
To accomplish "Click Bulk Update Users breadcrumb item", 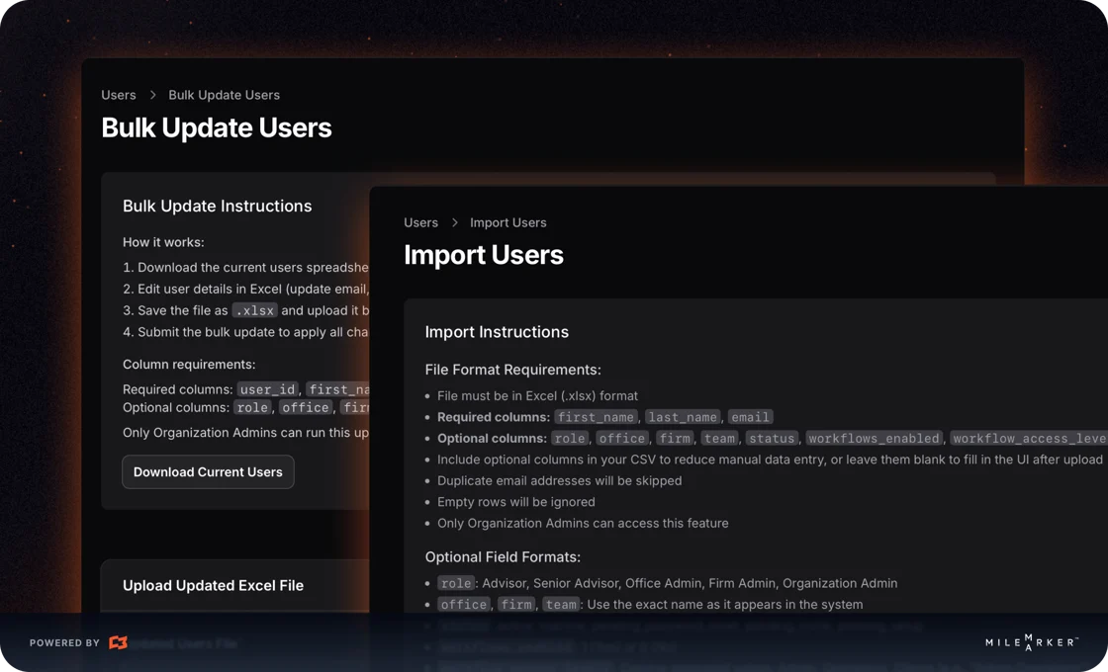I will (224, 95).
